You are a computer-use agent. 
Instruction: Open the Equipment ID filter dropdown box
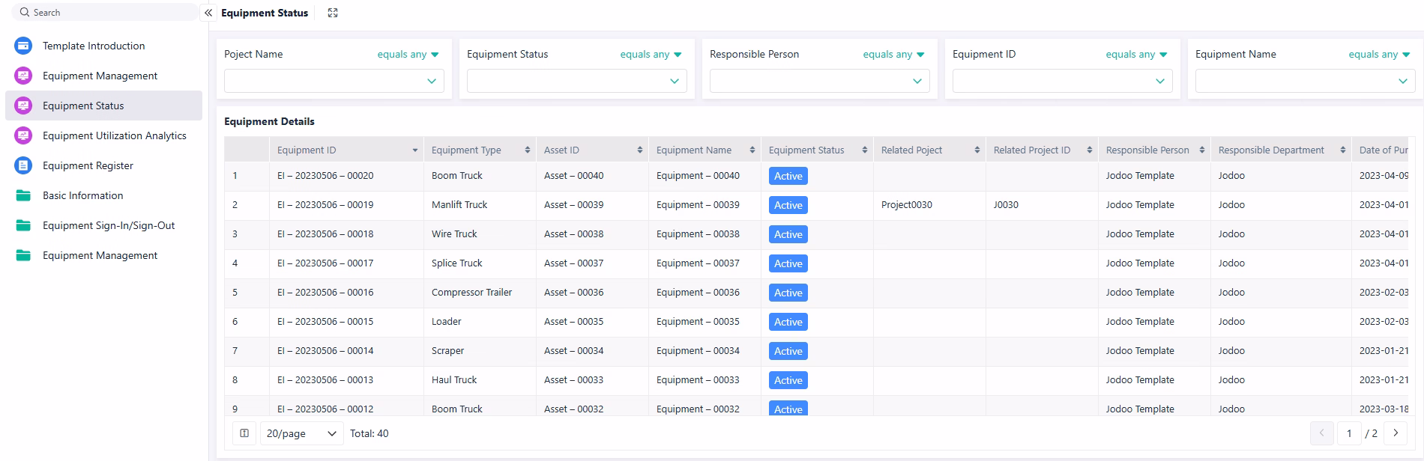1062,81
